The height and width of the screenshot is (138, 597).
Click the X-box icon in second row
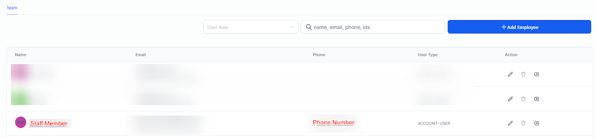(x=536, y=99)
